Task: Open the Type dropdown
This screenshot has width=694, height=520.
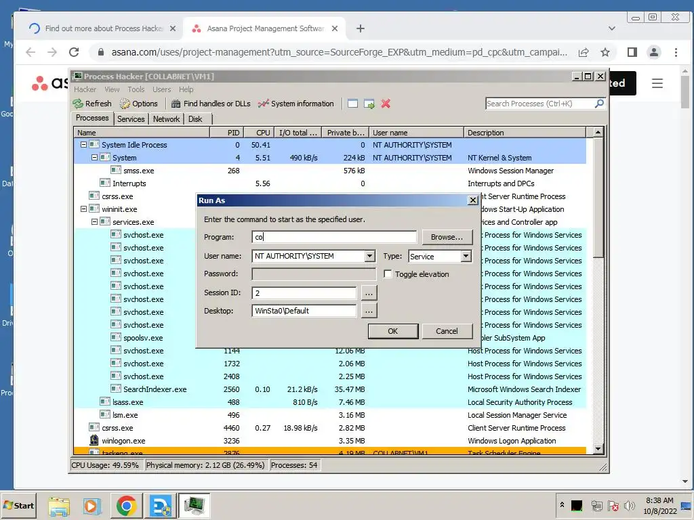Action: click(466, 256)
